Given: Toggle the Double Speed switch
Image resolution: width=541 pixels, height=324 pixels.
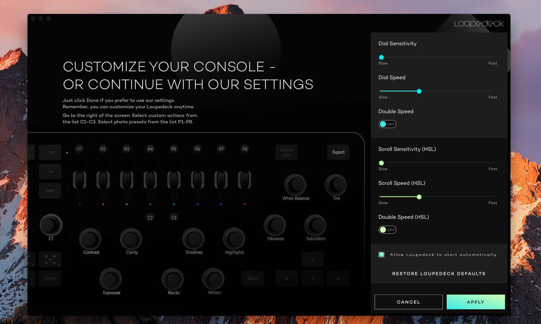Looking at the screenshot, I should point(387,124).
